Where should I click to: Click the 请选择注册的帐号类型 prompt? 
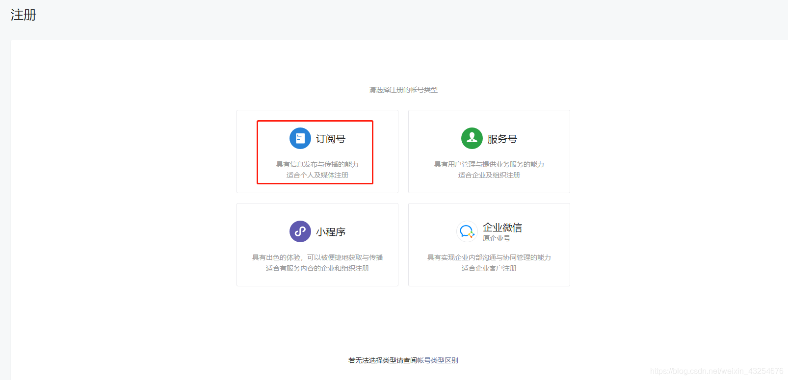pyautogui.click(x=403, y=90)
